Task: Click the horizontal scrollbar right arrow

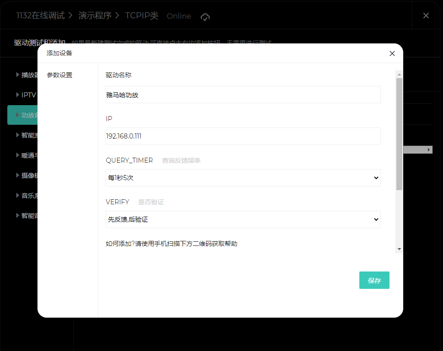Action: 429,150
